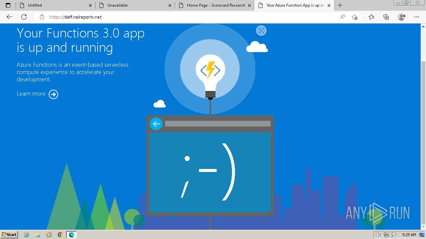The width and height of the screenshot is (426, 239).
Task: Open the Read aloud icon in the address bar
Action: coord(342,17)
